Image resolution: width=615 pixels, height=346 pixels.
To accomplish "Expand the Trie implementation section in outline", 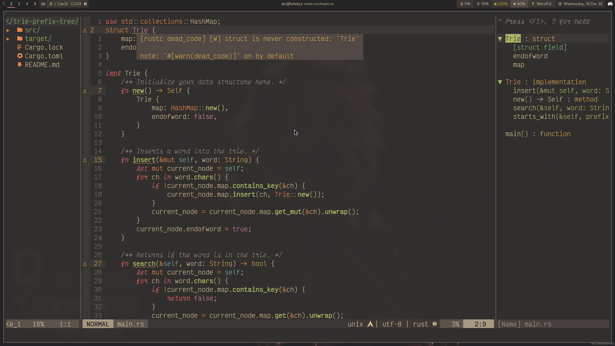I will (501, 82).
